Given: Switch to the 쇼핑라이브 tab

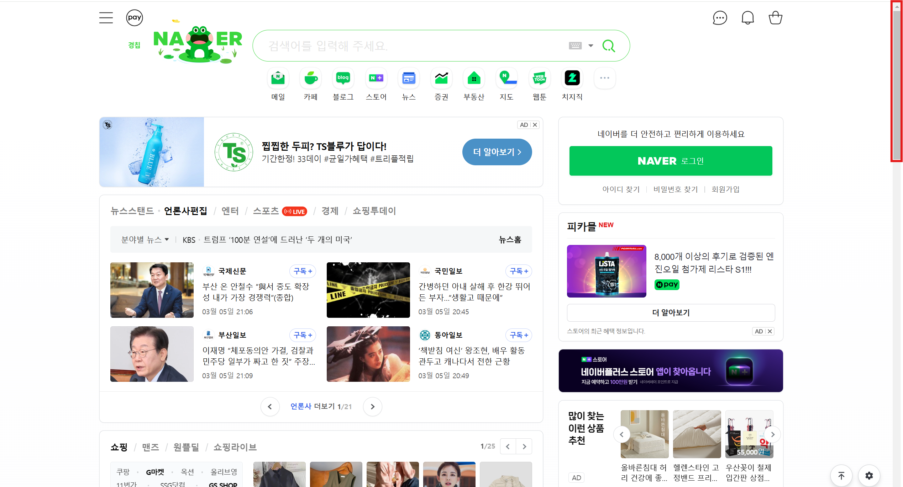Looking at the screenshot, I should click(235, 447).
